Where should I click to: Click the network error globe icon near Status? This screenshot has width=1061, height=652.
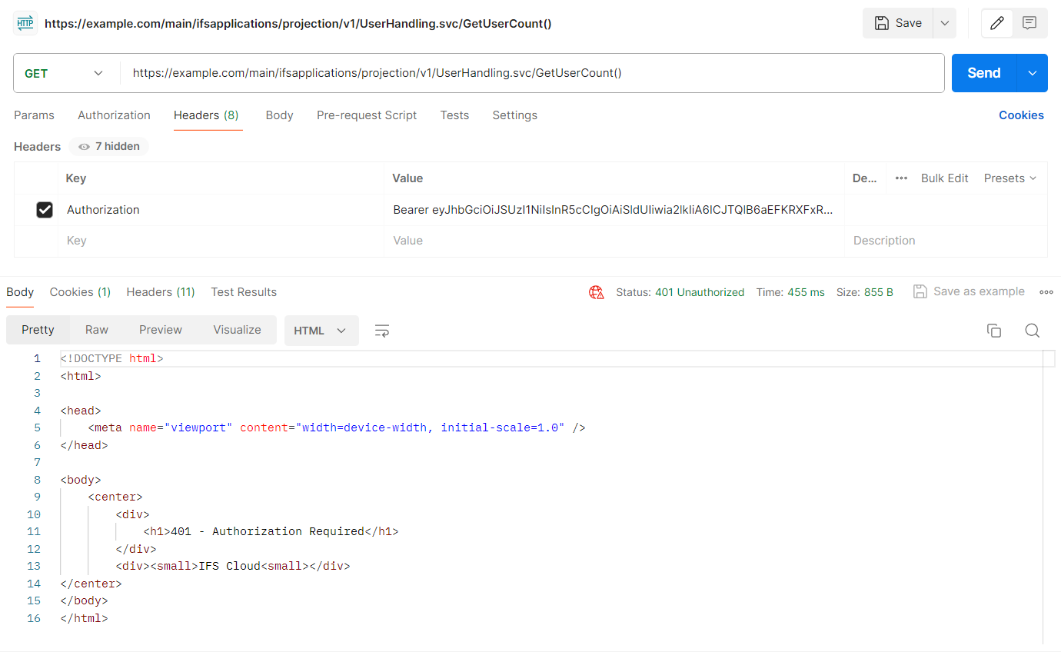coord(597,292)
